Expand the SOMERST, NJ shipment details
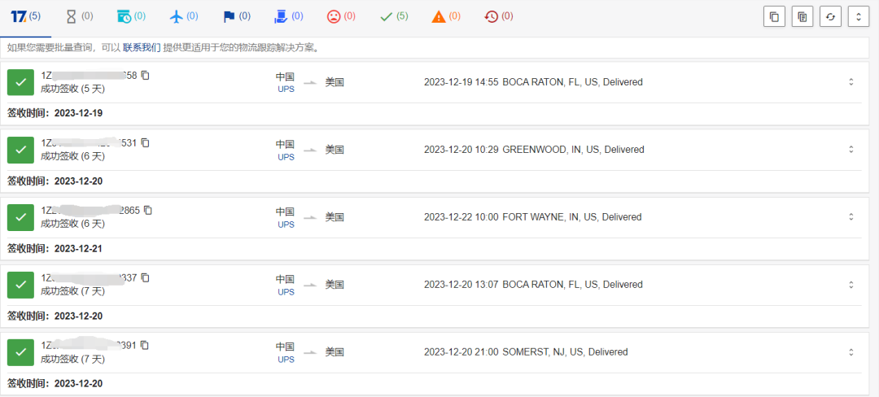 [x=851, y=352]
